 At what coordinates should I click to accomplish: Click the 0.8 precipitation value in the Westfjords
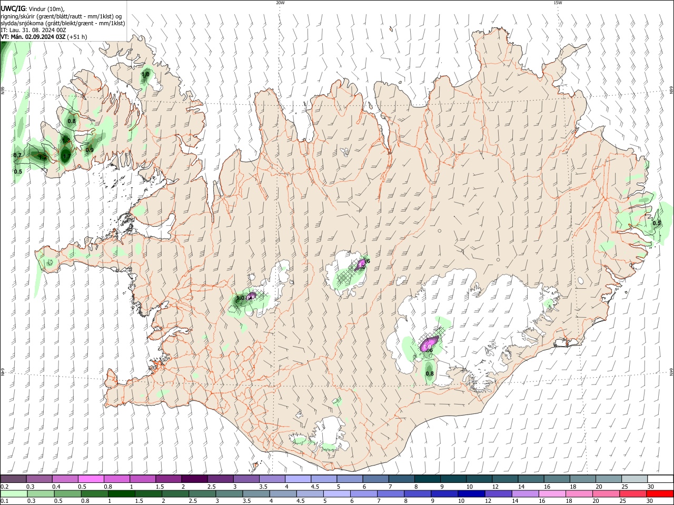coord(72,121)
